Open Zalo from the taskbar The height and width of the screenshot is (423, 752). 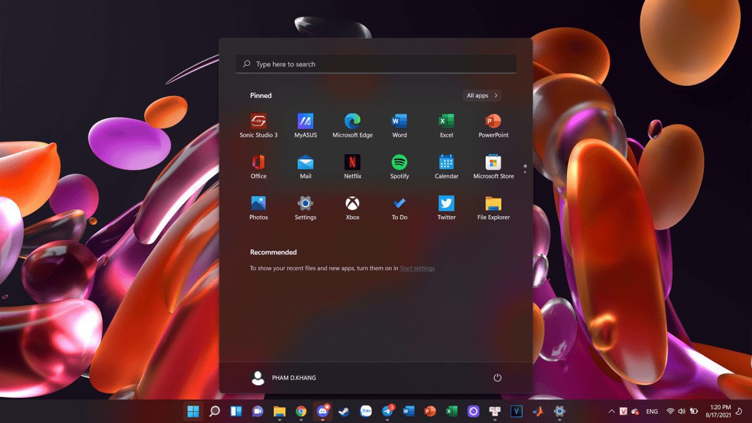click(366, 411)
